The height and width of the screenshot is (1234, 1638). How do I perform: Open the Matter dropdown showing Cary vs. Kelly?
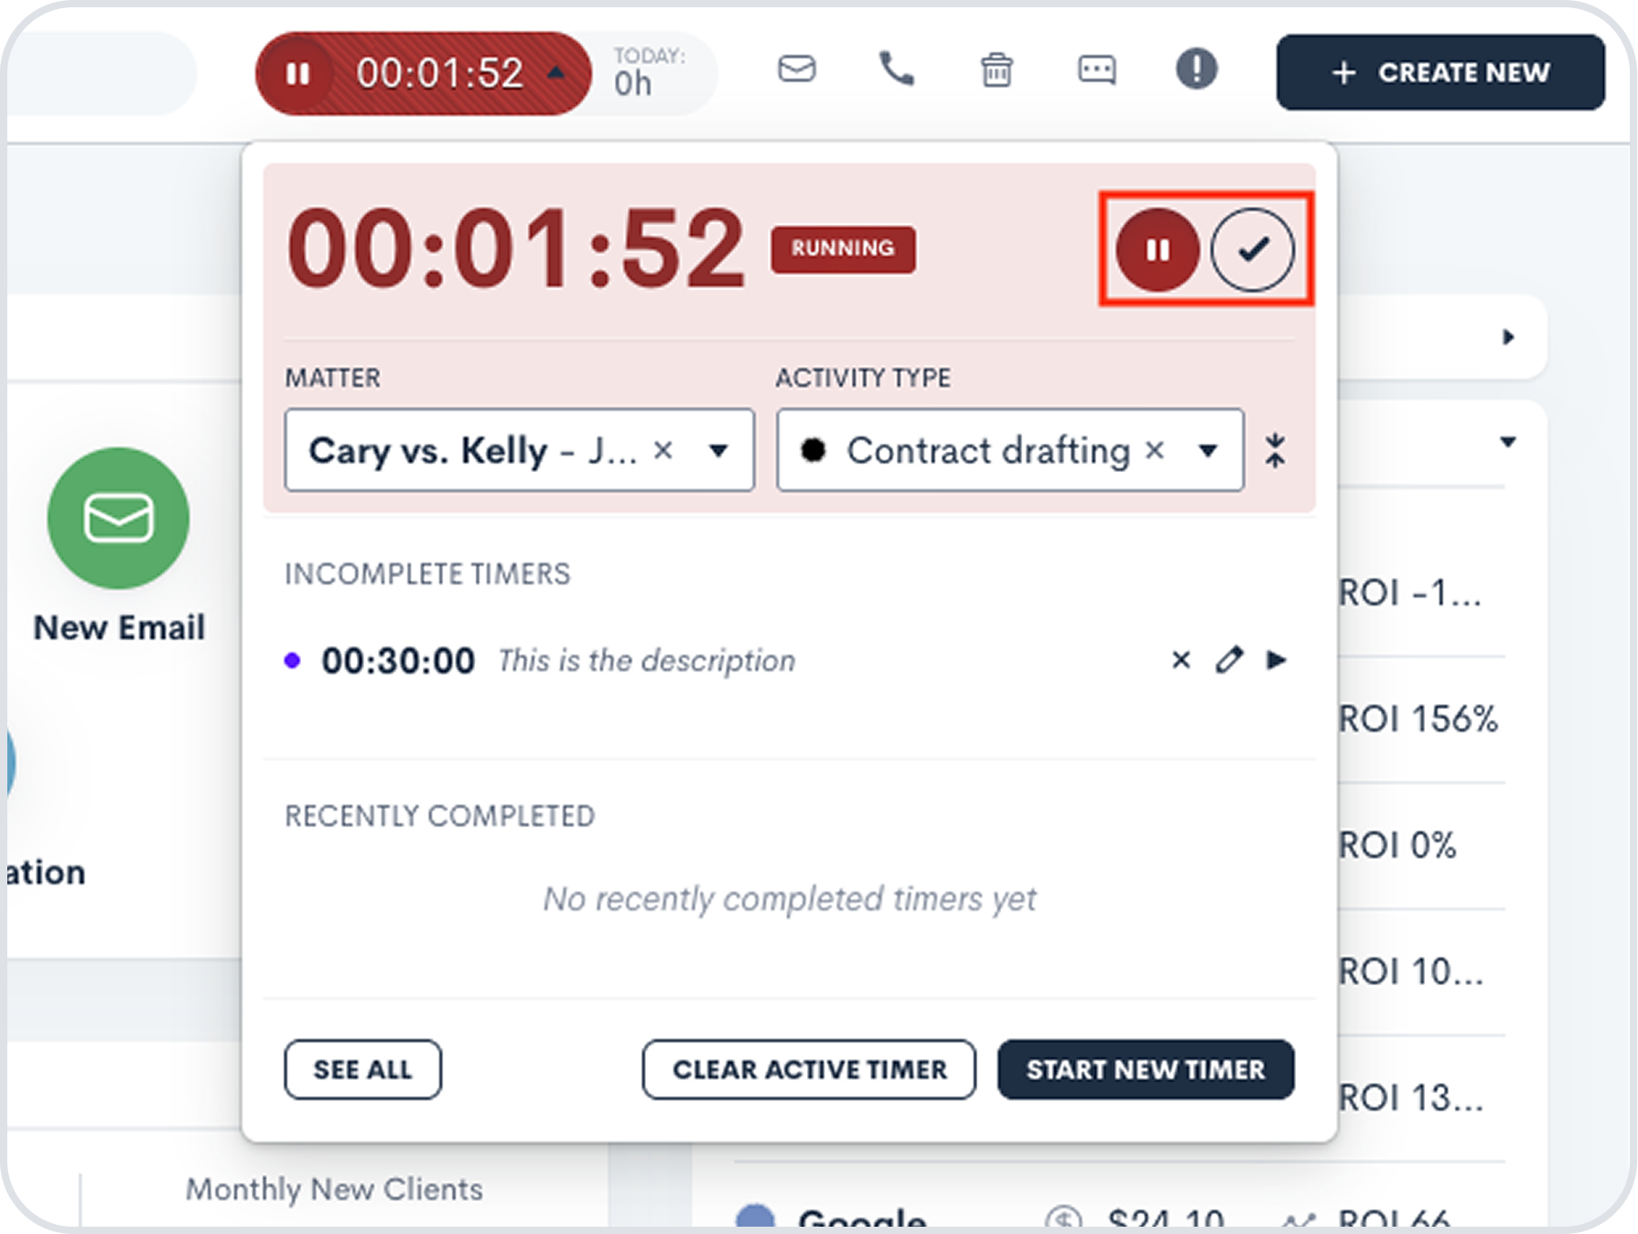pyautogui.click(x=720, y=450)
